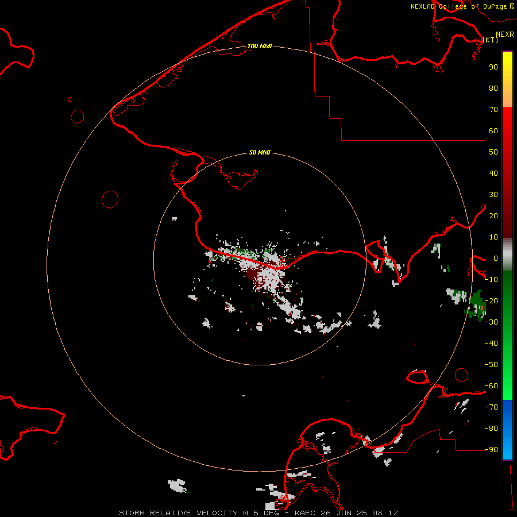Click the -10 value on the velocity scale
Screen dimensions: 517x517
click(x=491, y=279)
